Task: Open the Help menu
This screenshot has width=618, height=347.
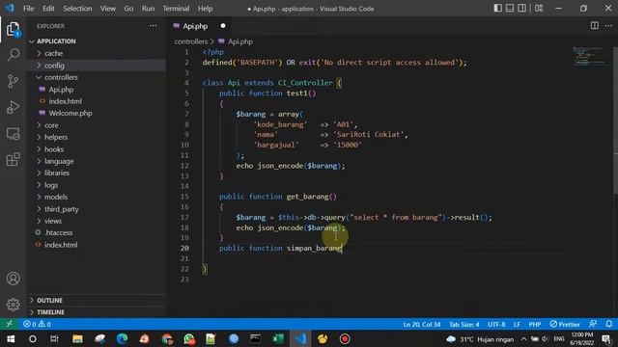Action: pyautogui.click(x=205, y=9)
